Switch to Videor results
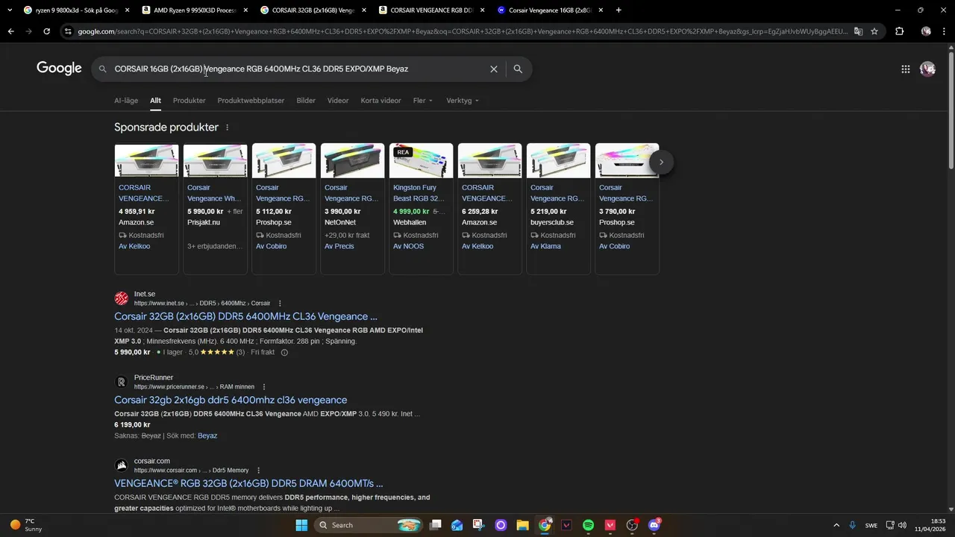The height and width of the screenshot is (537, 955). [338, 101]
